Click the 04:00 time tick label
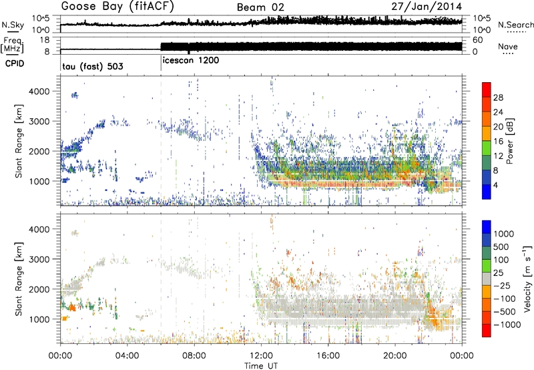 click(127, 356)
